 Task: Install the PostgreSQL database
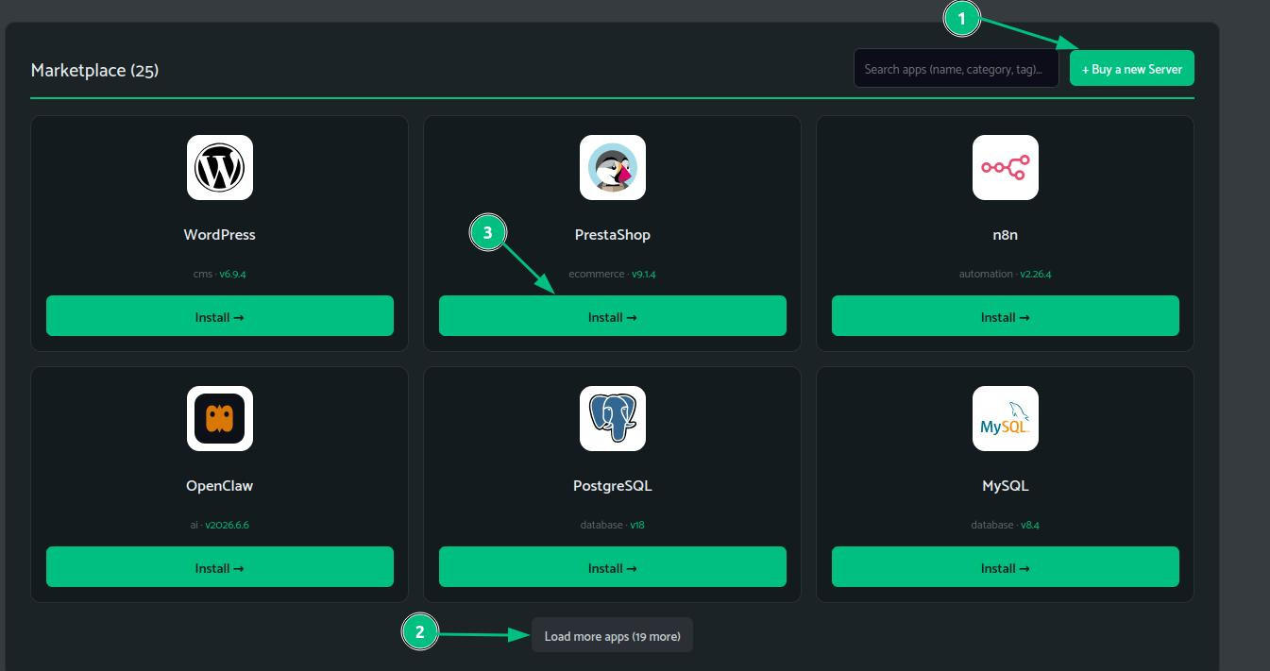pos(613,566)
